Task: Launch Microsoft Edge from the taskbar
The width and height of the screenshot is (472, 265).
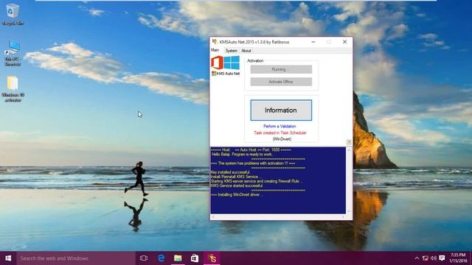Action: click(161, 258)
